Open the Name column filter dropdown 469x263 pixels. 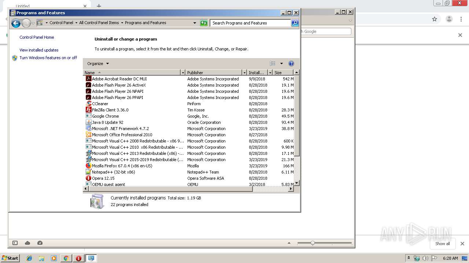click(x=183, y=73)
